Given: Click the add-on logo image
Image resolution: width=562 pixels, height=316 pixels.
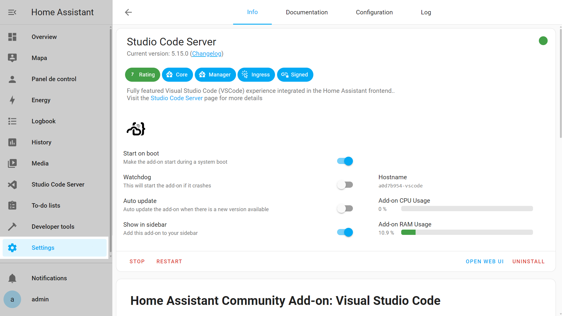Looking at the screenshot, I should coord(136,129).
